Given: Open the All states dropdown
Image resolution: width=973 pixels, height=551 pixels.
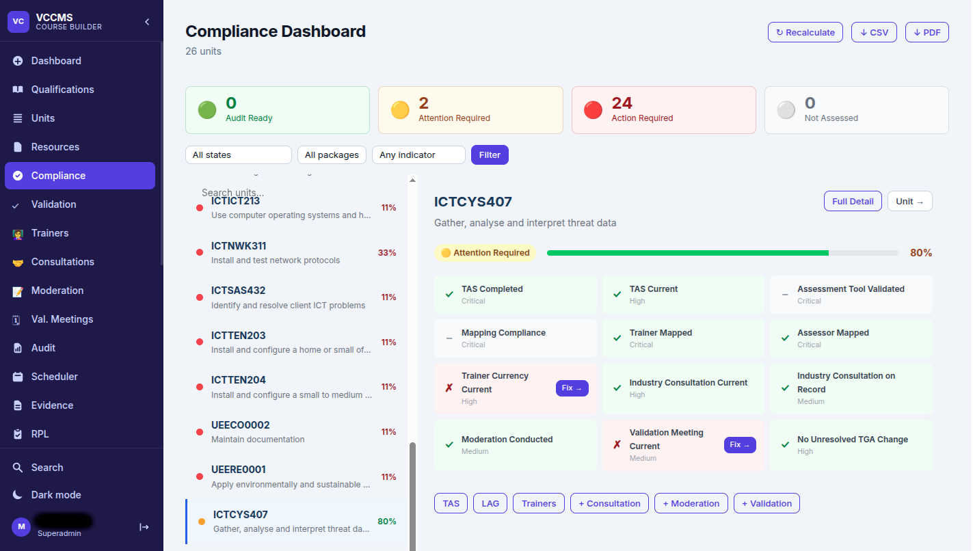Looking at the screenshot, I should 239,155.
